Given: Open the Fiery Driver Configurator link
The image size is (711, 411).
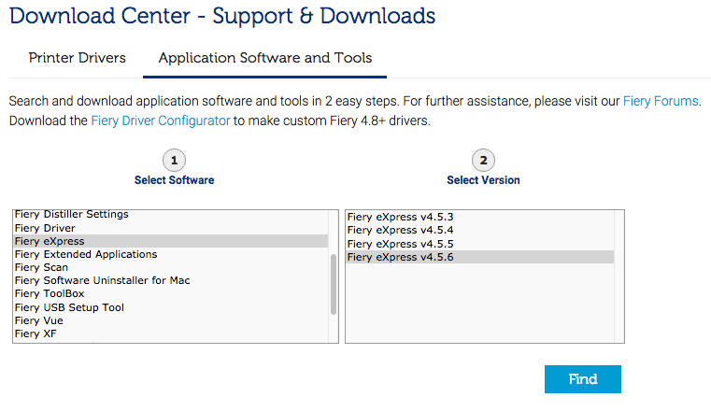Looking at the screenshot, I should click(160, 120).
